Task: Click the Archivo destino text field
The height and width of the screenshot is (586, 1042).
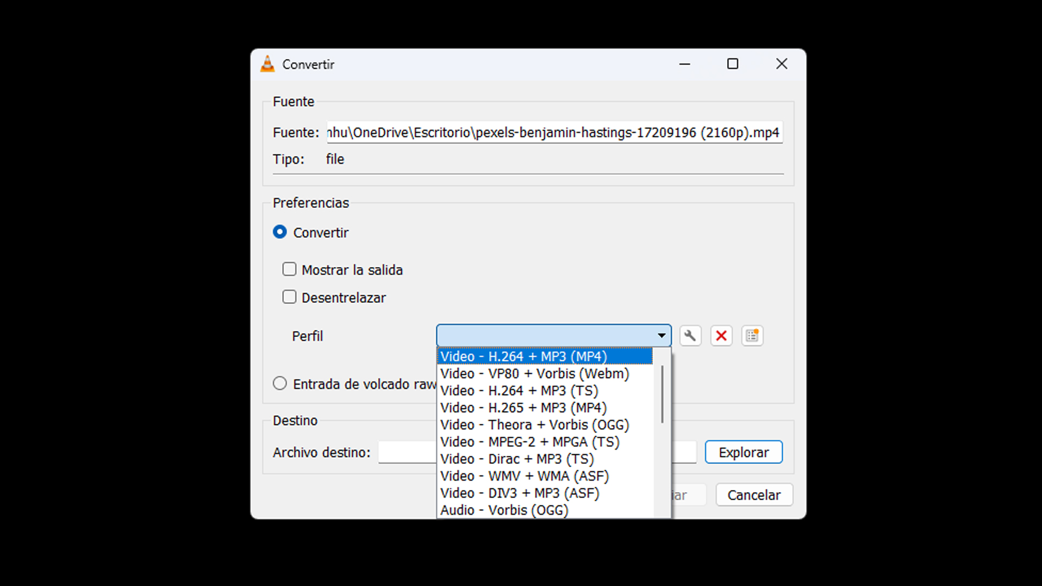Action: [x=537, y=452]
